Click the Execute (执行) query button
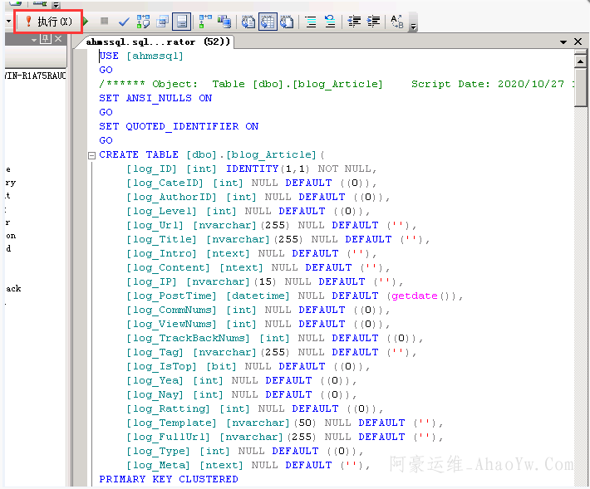The height and width of the screenshot is (489, 590). tap(49, 21)
